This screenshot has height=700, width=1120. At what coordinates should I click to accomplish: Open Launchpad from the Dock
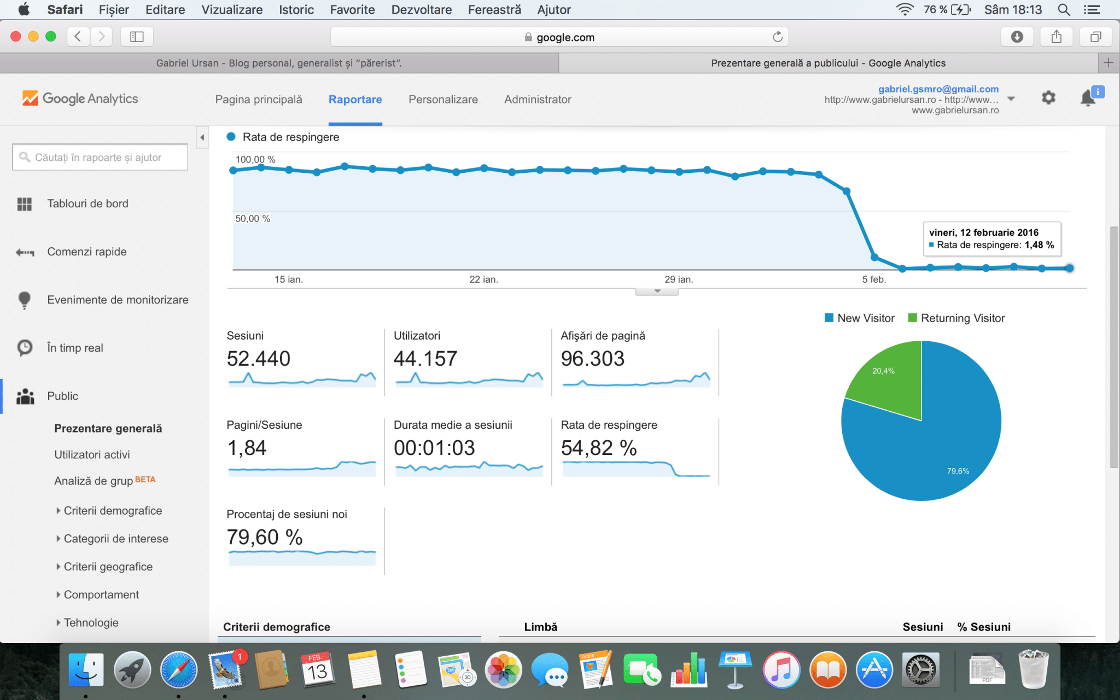click(132, 669)
